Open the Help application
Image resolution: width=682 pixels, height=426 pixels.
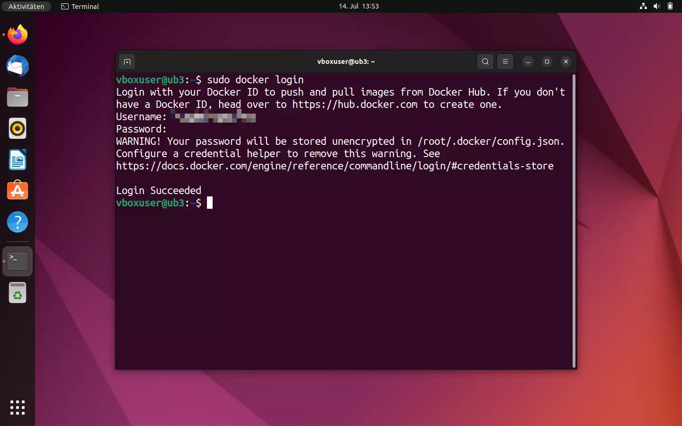17,222
